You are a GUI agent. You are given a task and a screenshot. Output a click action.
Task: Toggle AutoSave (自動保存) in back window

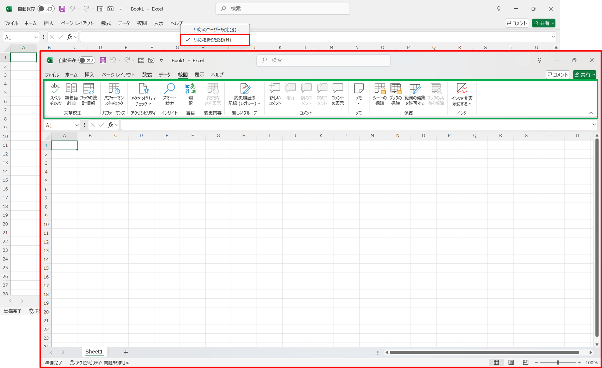(46, 9)
